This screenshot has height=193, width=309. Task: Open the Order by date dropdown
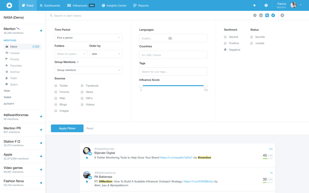coord(106,54)
